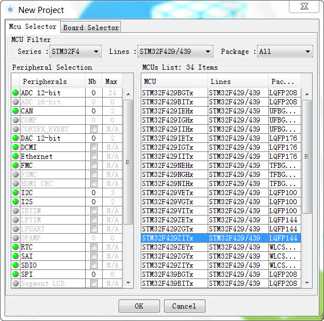The width and height of the screenshot is (324, 321).
Task: Click the gray status dot beside COMP
Action: (15, 120)
